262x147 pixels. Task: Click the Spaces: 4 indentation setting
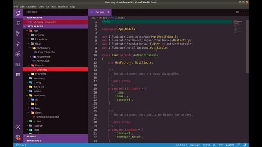point(195,145)
